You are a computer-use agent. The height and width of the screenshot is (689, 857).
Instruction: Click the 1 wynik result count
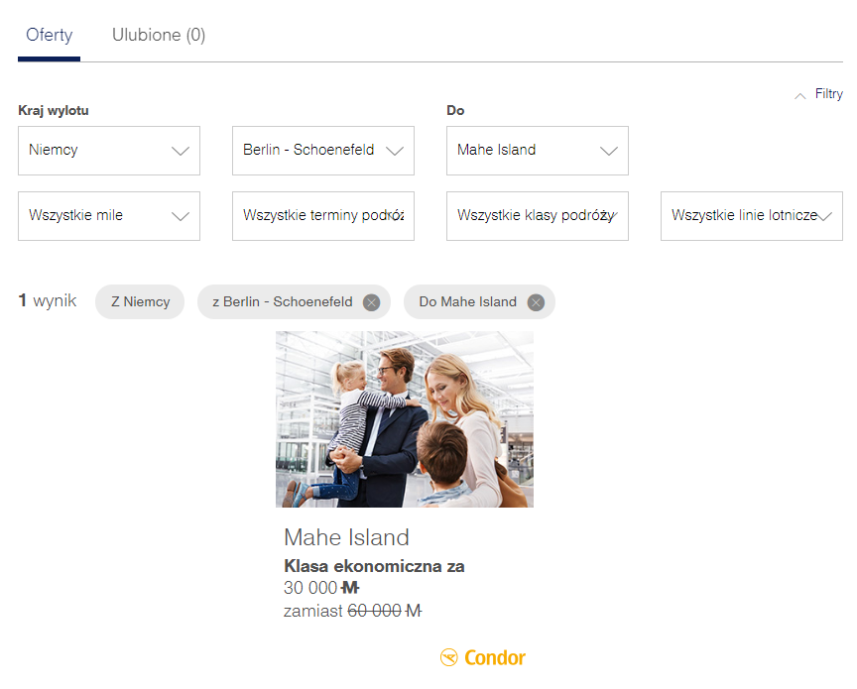point(48,300)
